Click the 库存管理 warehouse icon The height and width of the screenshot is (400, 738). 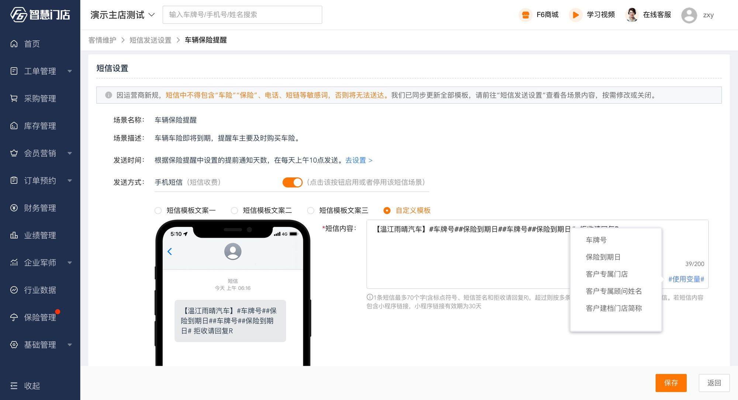click(x=14, y=125)
